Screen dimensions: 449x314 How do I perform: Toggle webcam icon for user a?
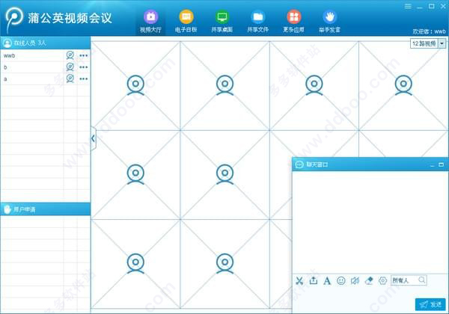pyautogui.click(x=70, y=78)
